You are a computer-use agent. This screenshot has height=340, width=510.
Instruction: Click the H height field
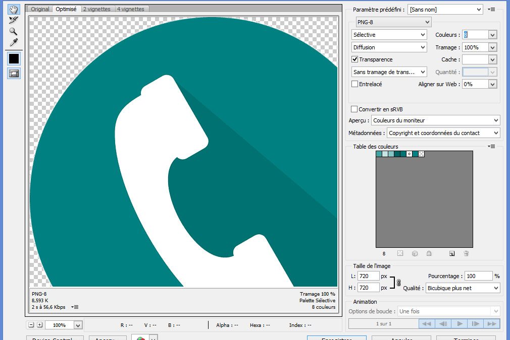tap(368, 288)
